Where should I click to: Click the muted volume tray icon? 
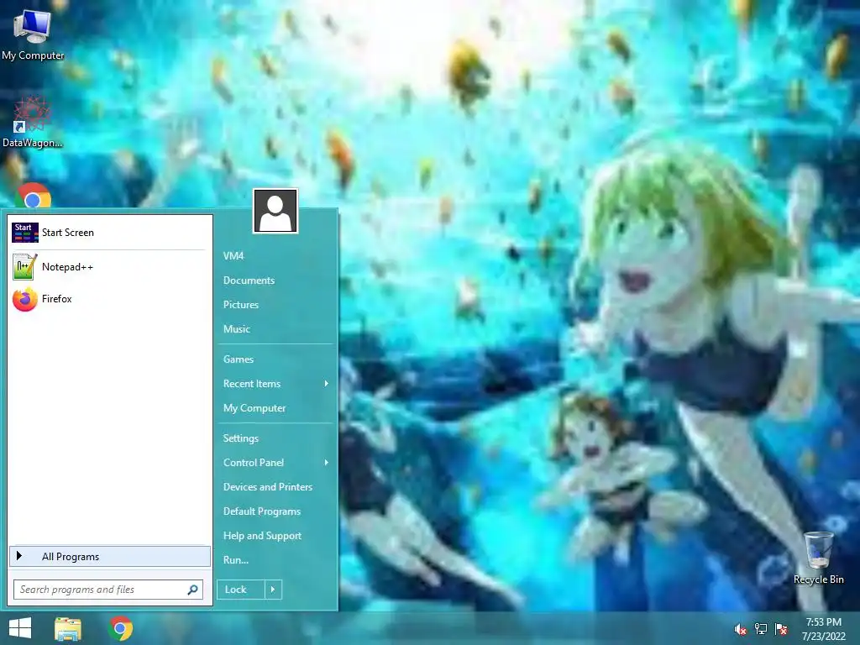click(x=740, y=629)
